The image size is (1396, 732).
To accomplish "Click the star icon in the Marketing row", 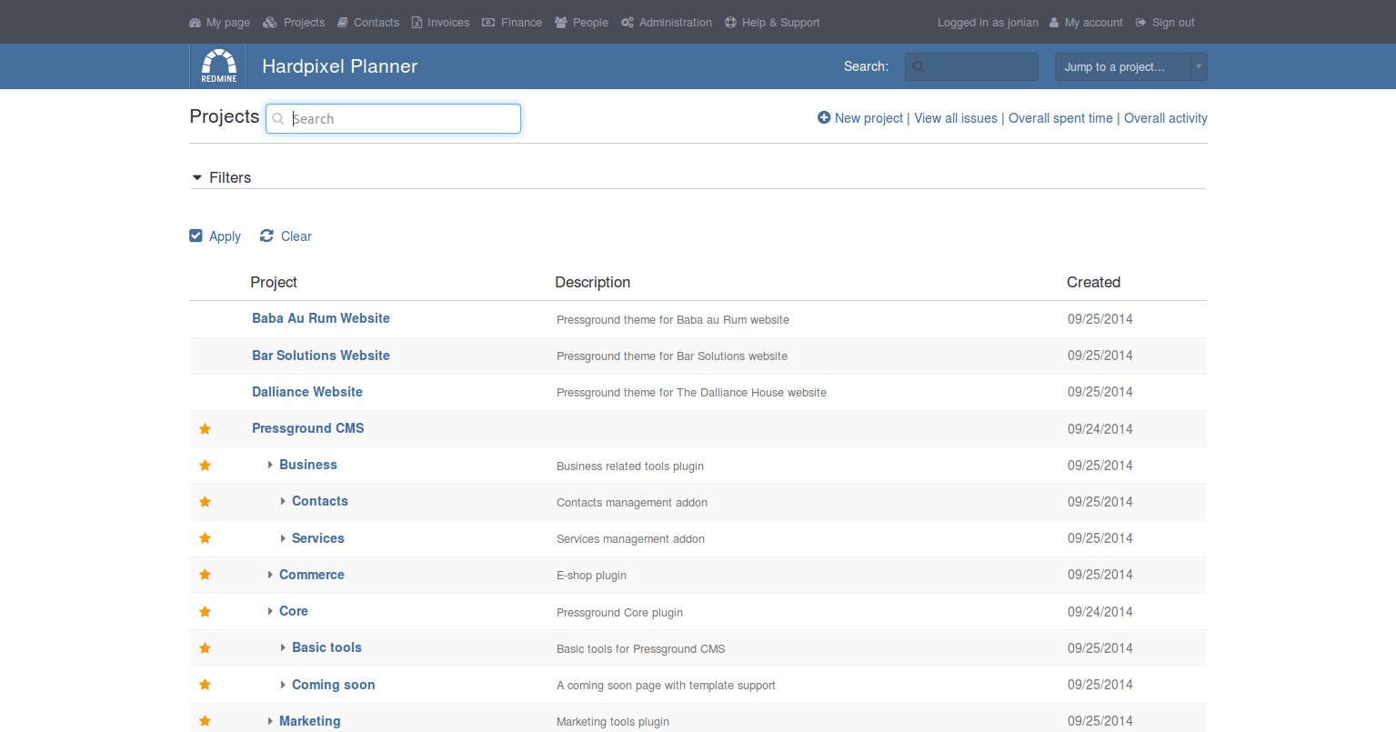I will tap(206, 721).
